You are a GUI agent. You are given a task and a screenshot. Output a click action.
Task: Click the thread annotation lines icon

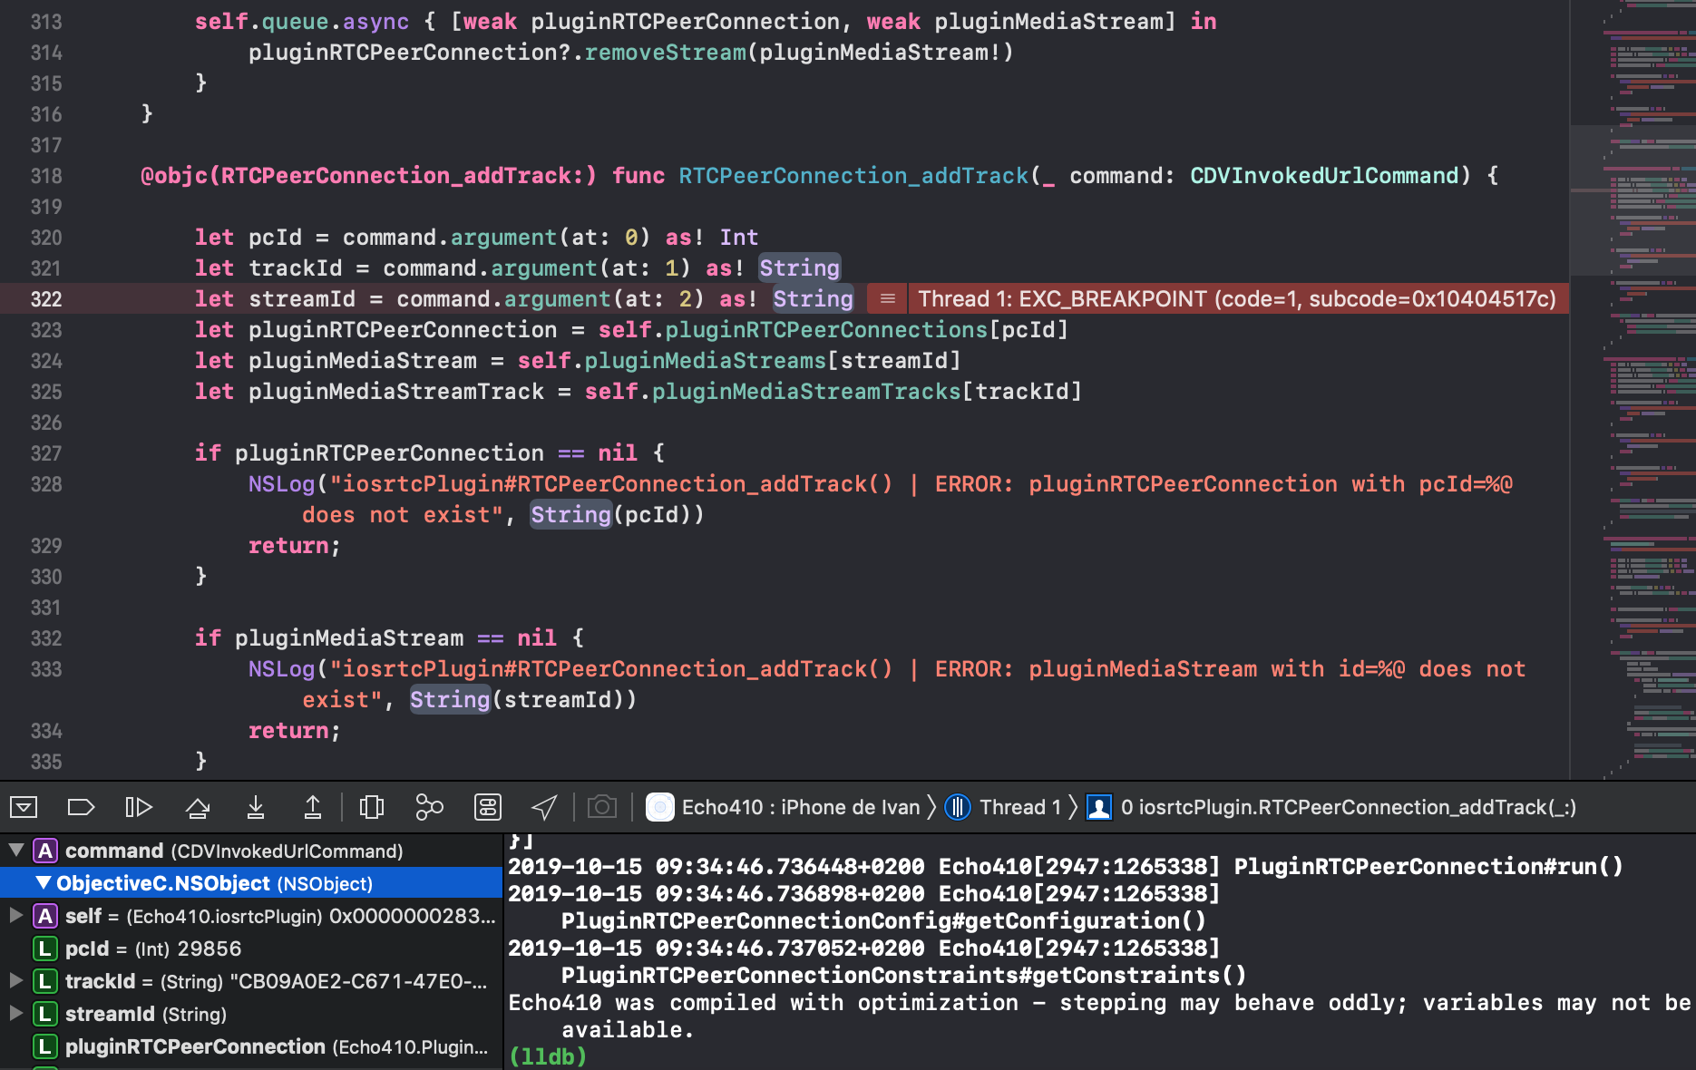(x=888, y=298)
